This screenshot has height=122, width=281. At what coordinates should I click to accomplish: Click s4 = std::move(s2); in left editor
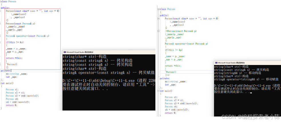[18, 102]
